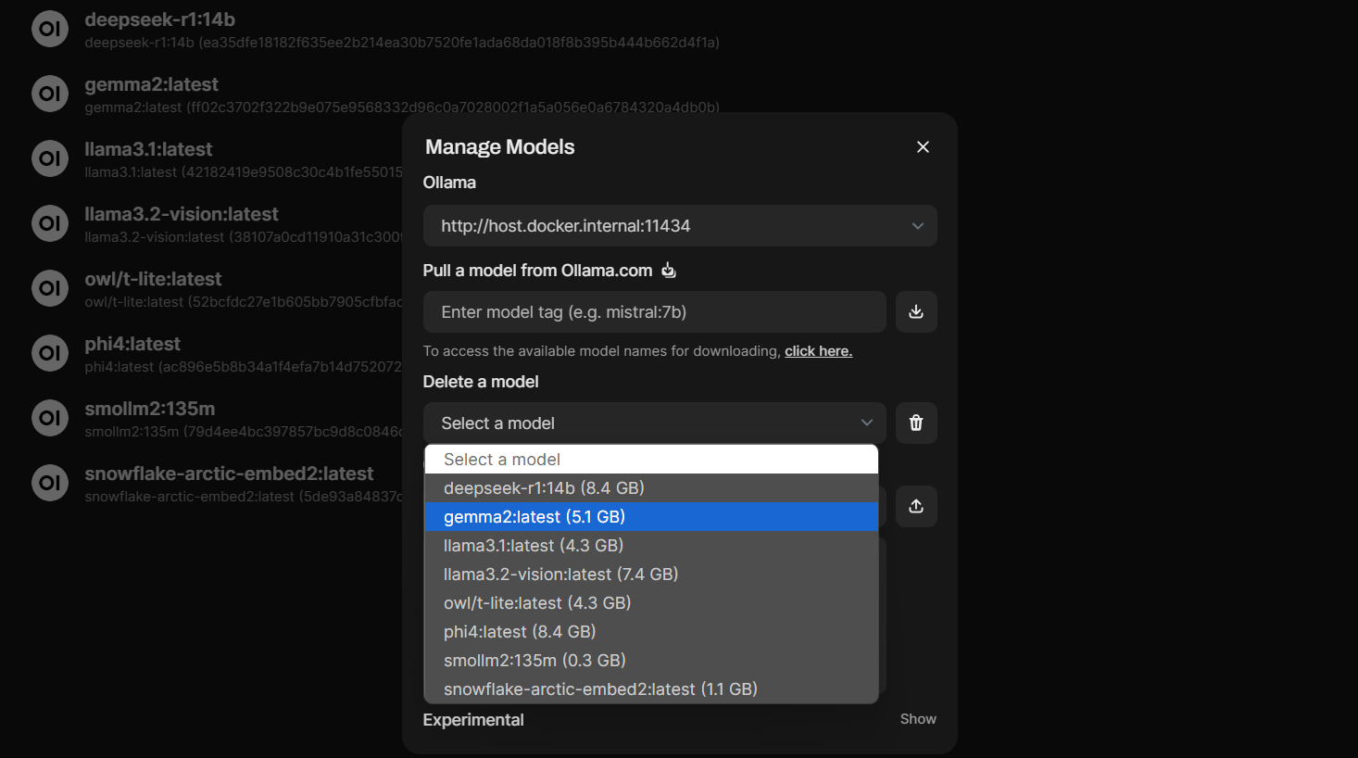Image resolution: width=1358 pixels, height=758 pixels.
Task: Click the update-all-models icon beside Pull heading
Action: pyautogui.click(x=669, y=271)
